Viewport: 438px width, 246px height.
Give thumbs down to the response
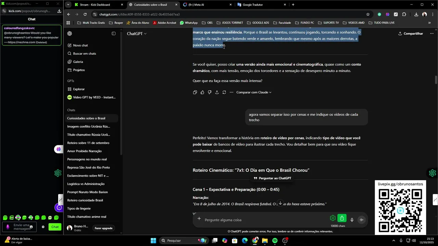[209, 92]
